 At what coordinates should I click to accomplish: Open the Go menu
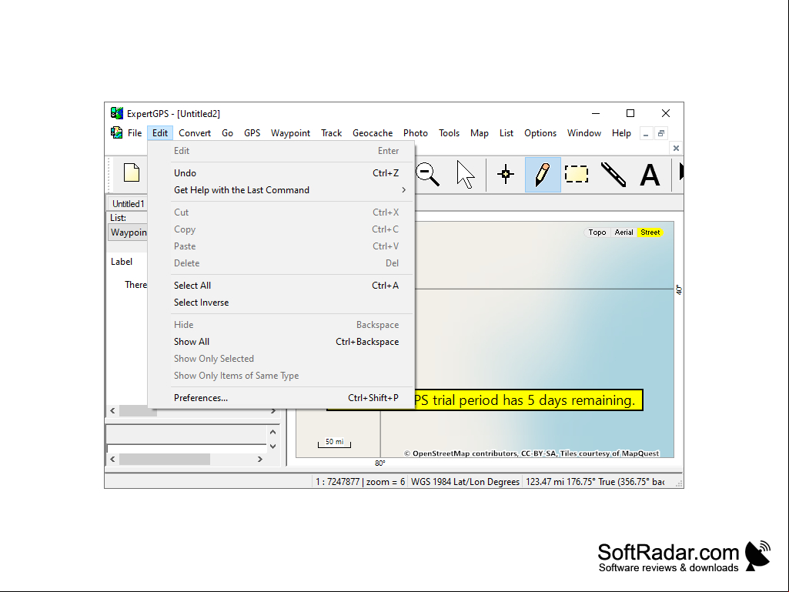pyautogui.click(x=227, y=133)
